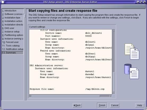Viewport: 147px width, 110px height.
Task: Jump to Installation action step
Action: coord(12,21)
